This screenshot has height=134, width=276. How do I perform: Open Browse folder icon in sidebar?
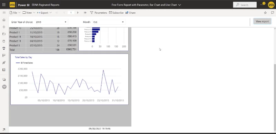point(4,34)
